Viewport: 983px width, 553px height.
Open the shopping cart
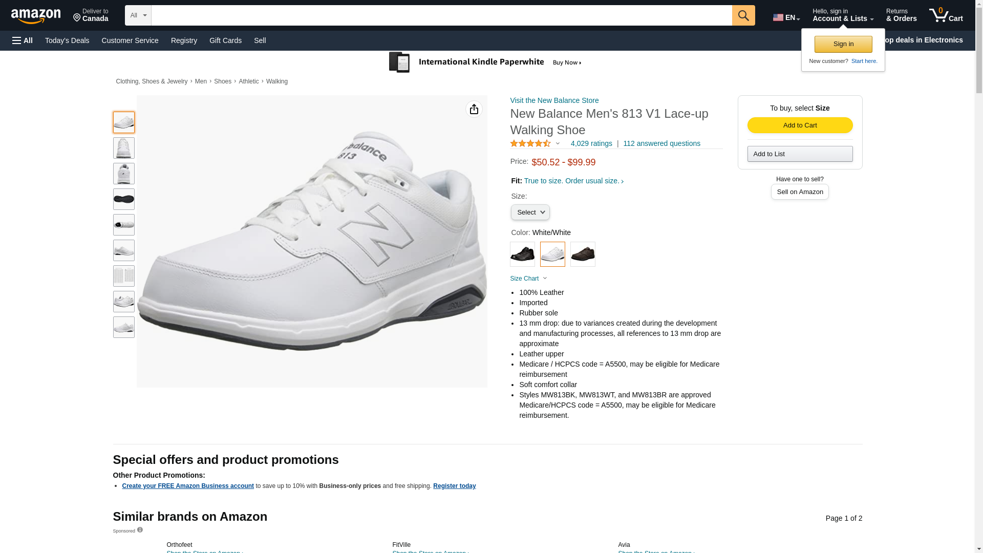coord(946,15)
